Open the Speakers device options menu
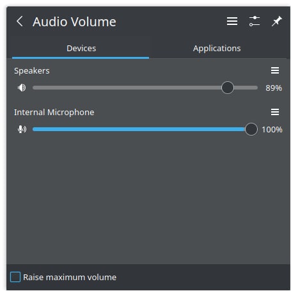 point(275,70)
